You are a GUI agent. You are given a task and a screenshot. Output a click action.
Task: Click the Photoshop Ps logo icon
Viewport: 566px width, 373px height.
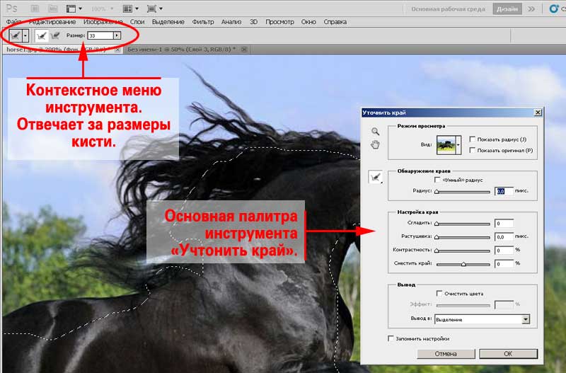(x=11, y=8)
